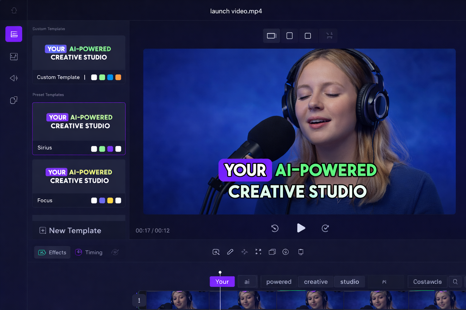Select the widescreen aspect ratio button
This screenshot has width=466, height=310.
click(x=271, y=36)
